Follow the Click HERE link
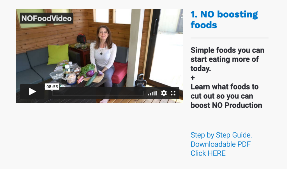This screenshot has height=169, width=287. 208,154
